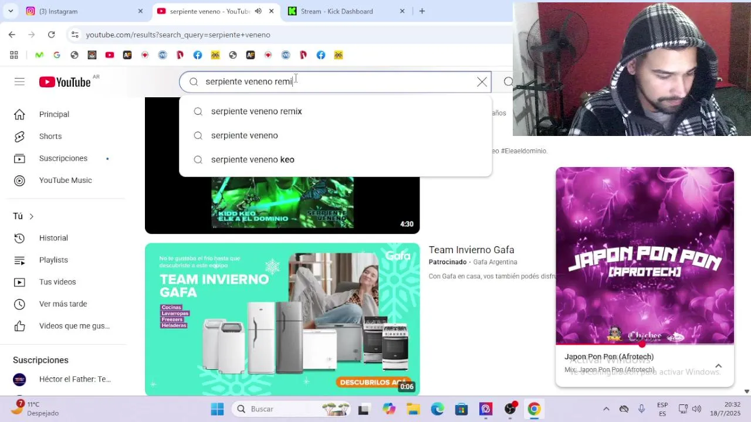Seek on the miniplayer progress bar

tap(645, 344)
